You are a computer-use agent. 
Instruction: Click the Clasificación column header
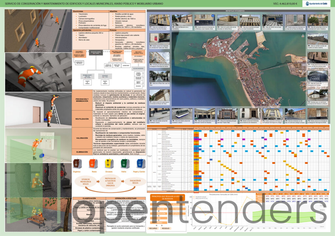click(x=89, y=198)
